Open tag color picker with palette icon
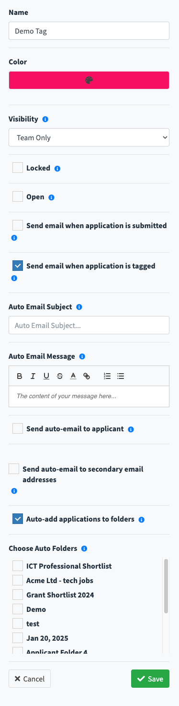The height and width of the screenshot is (706, 179). 89,80
